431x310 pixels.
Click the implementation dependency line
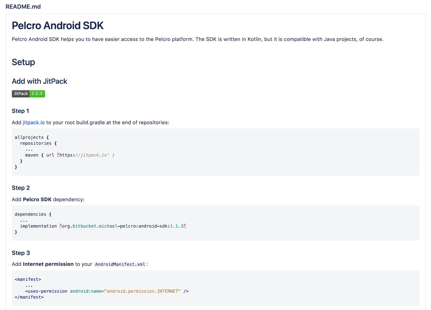(103, 226)
